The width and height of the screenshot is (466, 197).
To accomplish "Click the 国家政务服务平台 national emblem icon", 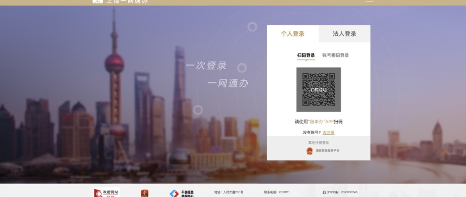I will [310, 151].
